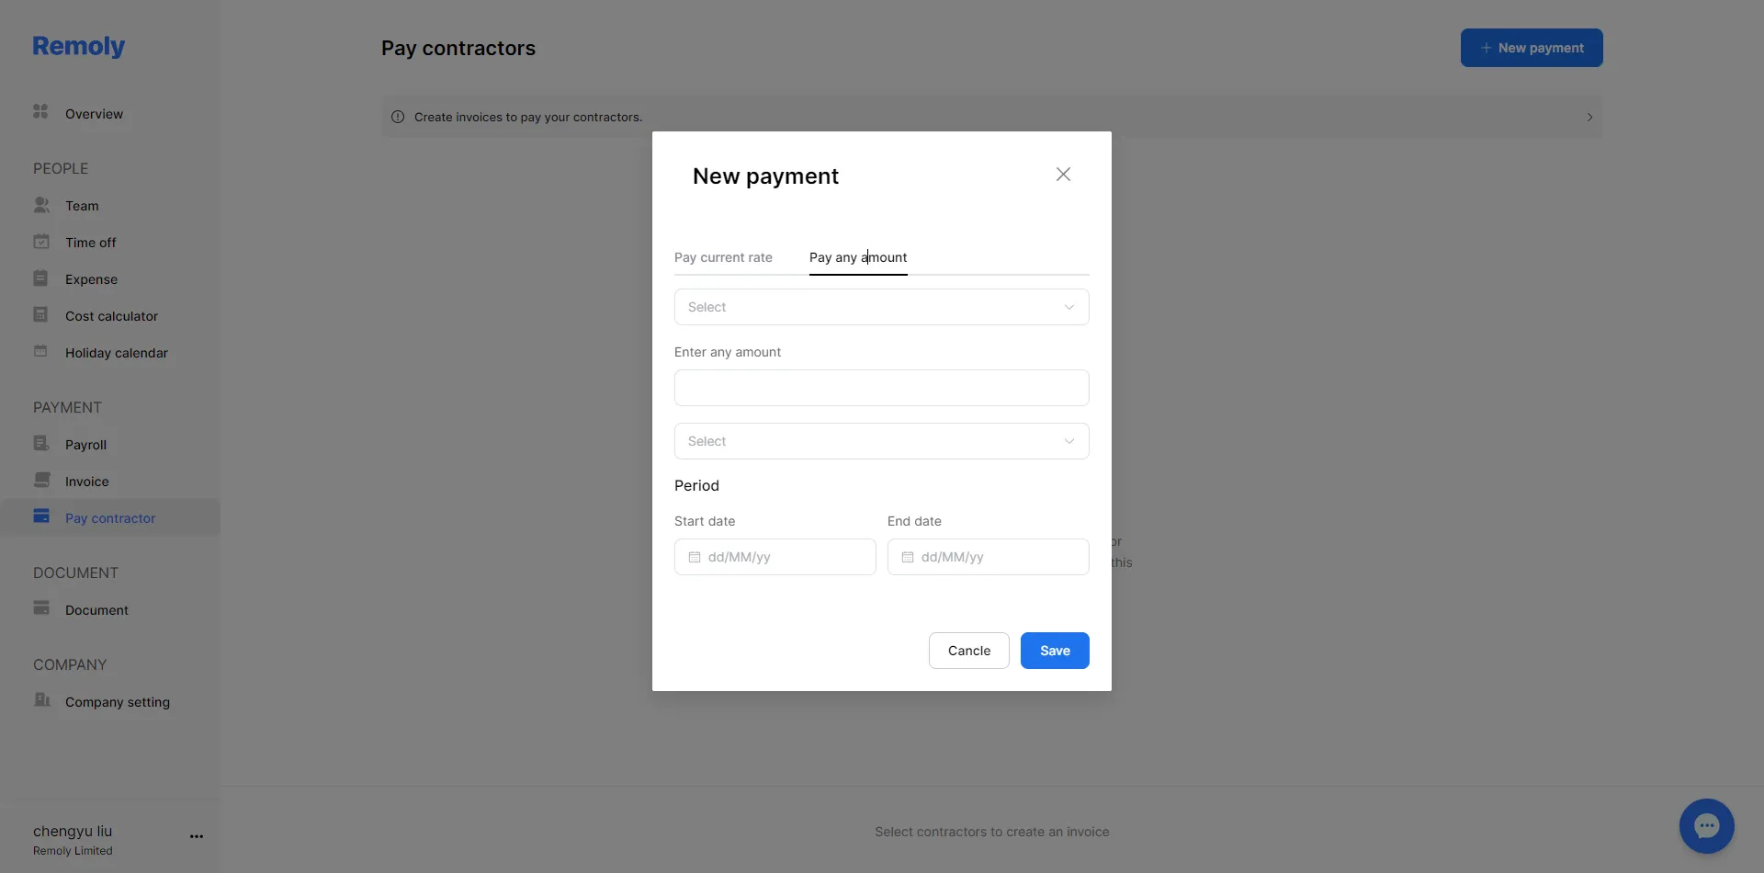Open the Overview grid icon

click(x=40, y=112)
